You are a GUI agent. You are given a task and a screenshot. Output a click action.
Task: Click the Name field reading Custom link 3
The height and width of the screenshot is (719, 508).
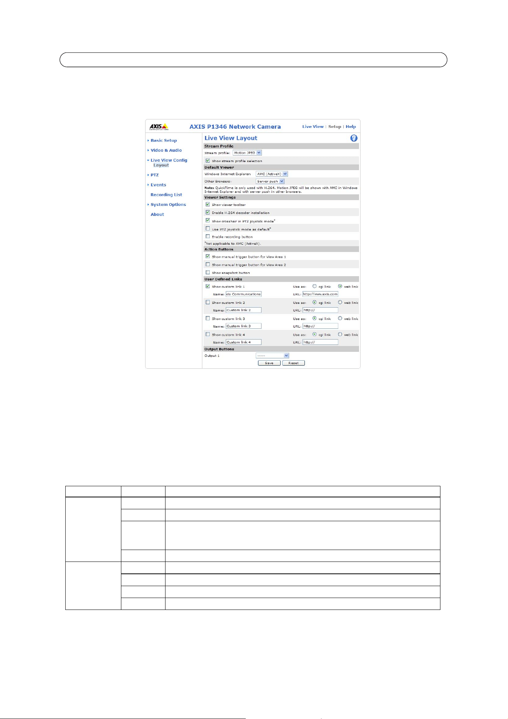[243, 326]
